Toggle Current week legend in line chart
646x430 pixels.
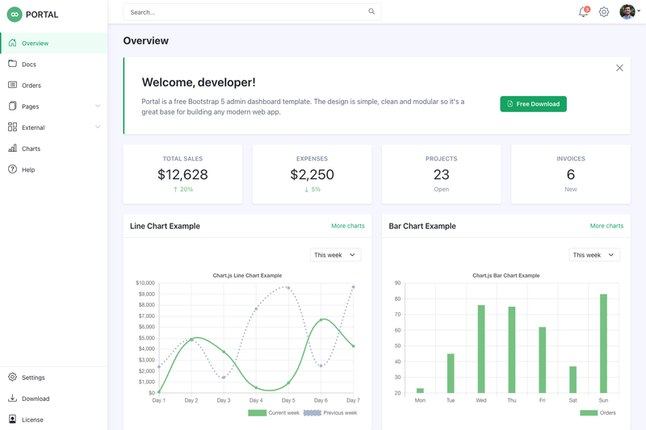pyautogui.click(x=274, y=413)
